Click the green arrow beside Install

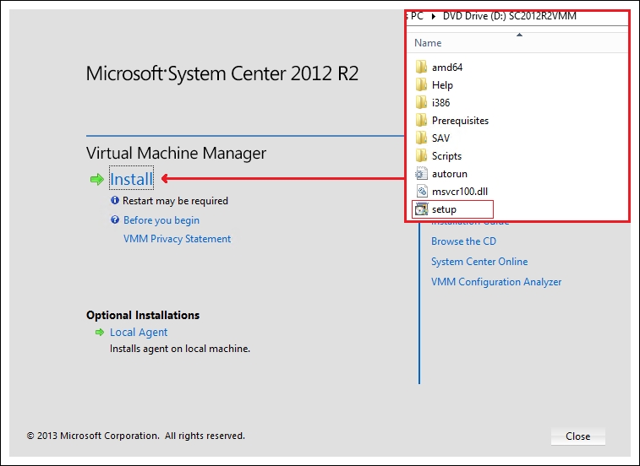(x=96, y=179)
